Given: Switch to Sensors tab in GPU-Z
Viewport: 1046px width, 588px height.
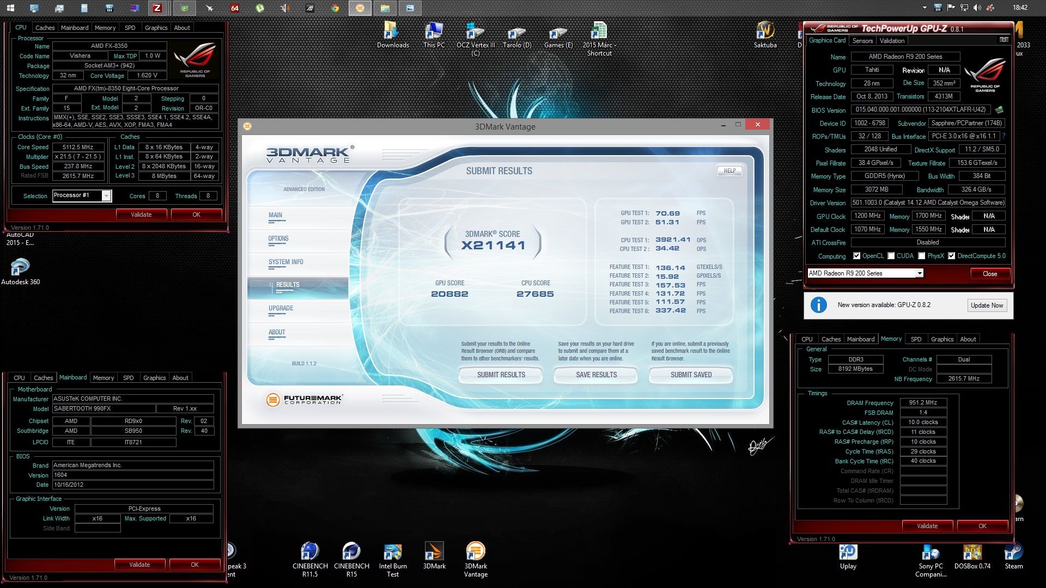Looking at the screenshot, I should point(862,41).
